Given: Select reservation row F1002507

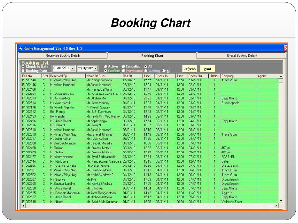Looking at the screenshot, I should tap(150, 179).
